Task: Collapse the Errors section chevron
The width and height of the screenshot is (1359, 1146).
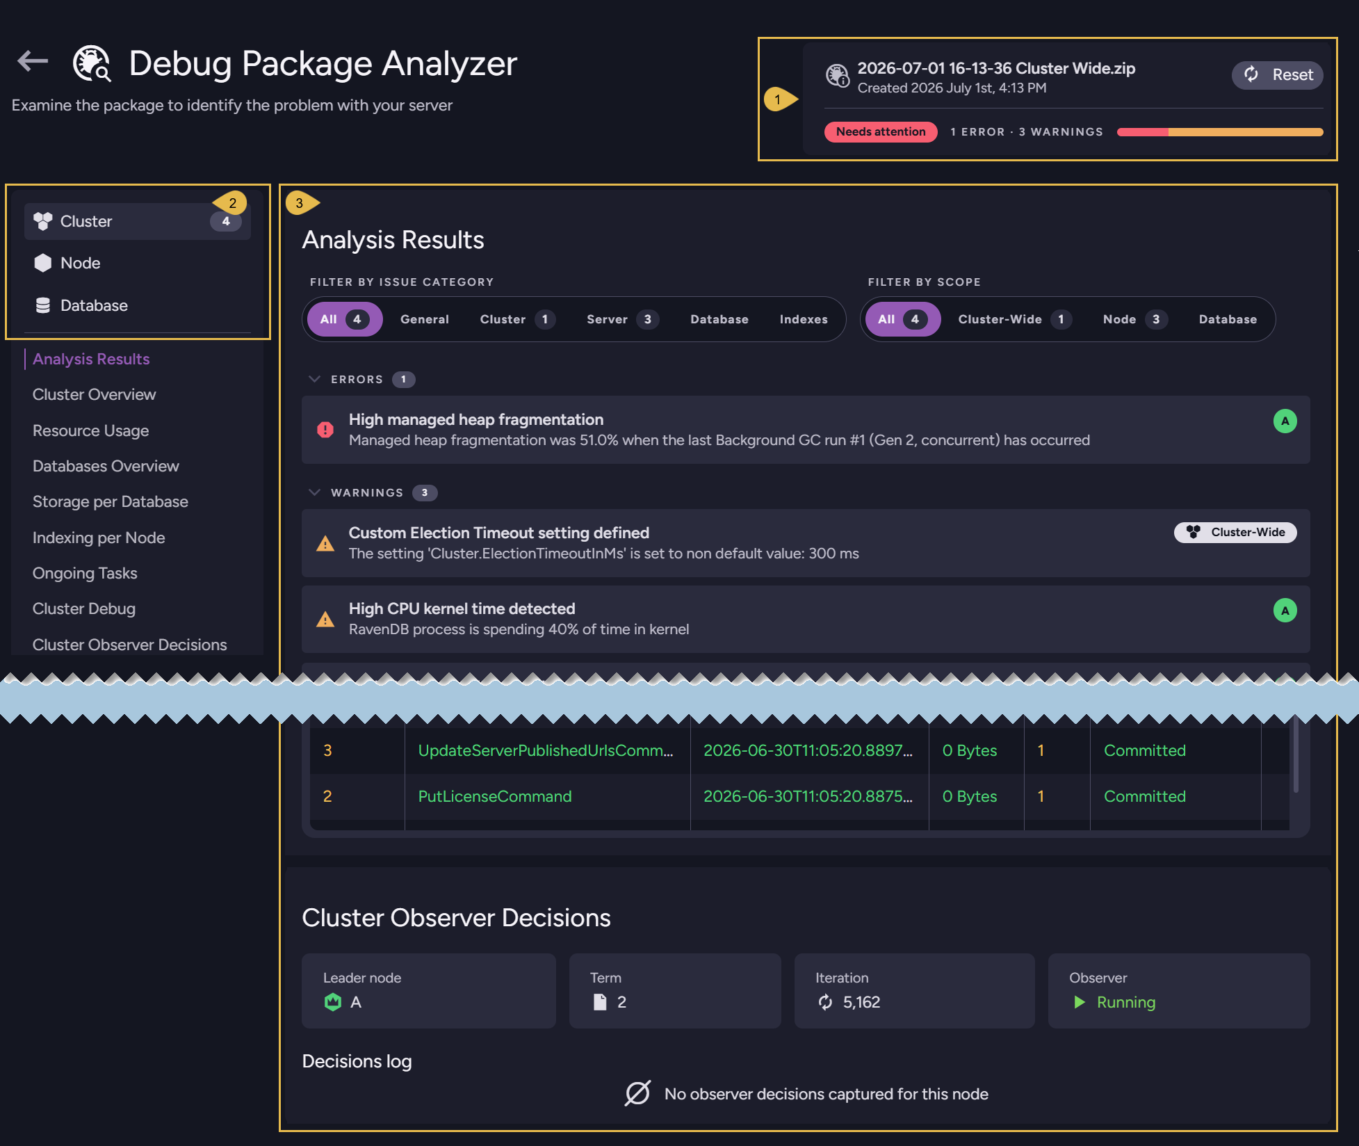Action: coord(314,379)
